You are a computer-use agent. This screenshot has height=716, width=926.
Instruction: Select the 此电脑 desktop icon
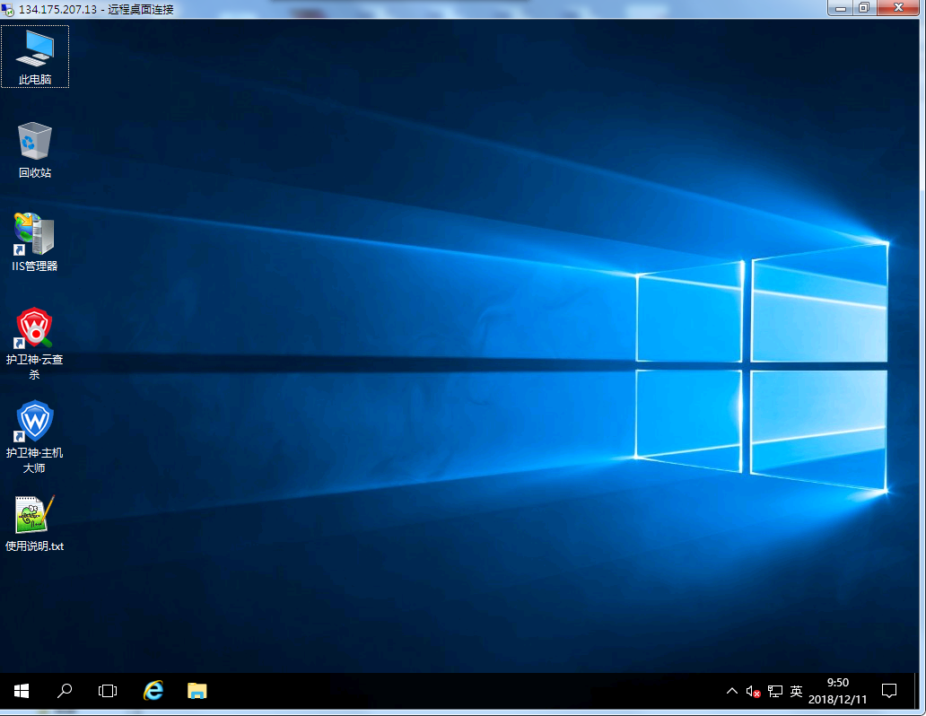point(35,57)
